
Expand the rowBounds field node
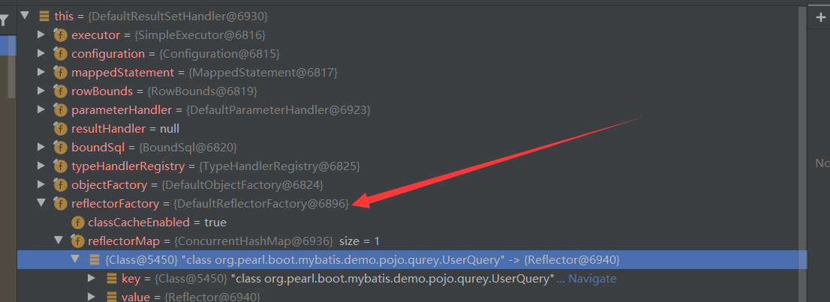click(x=41, y=91)
